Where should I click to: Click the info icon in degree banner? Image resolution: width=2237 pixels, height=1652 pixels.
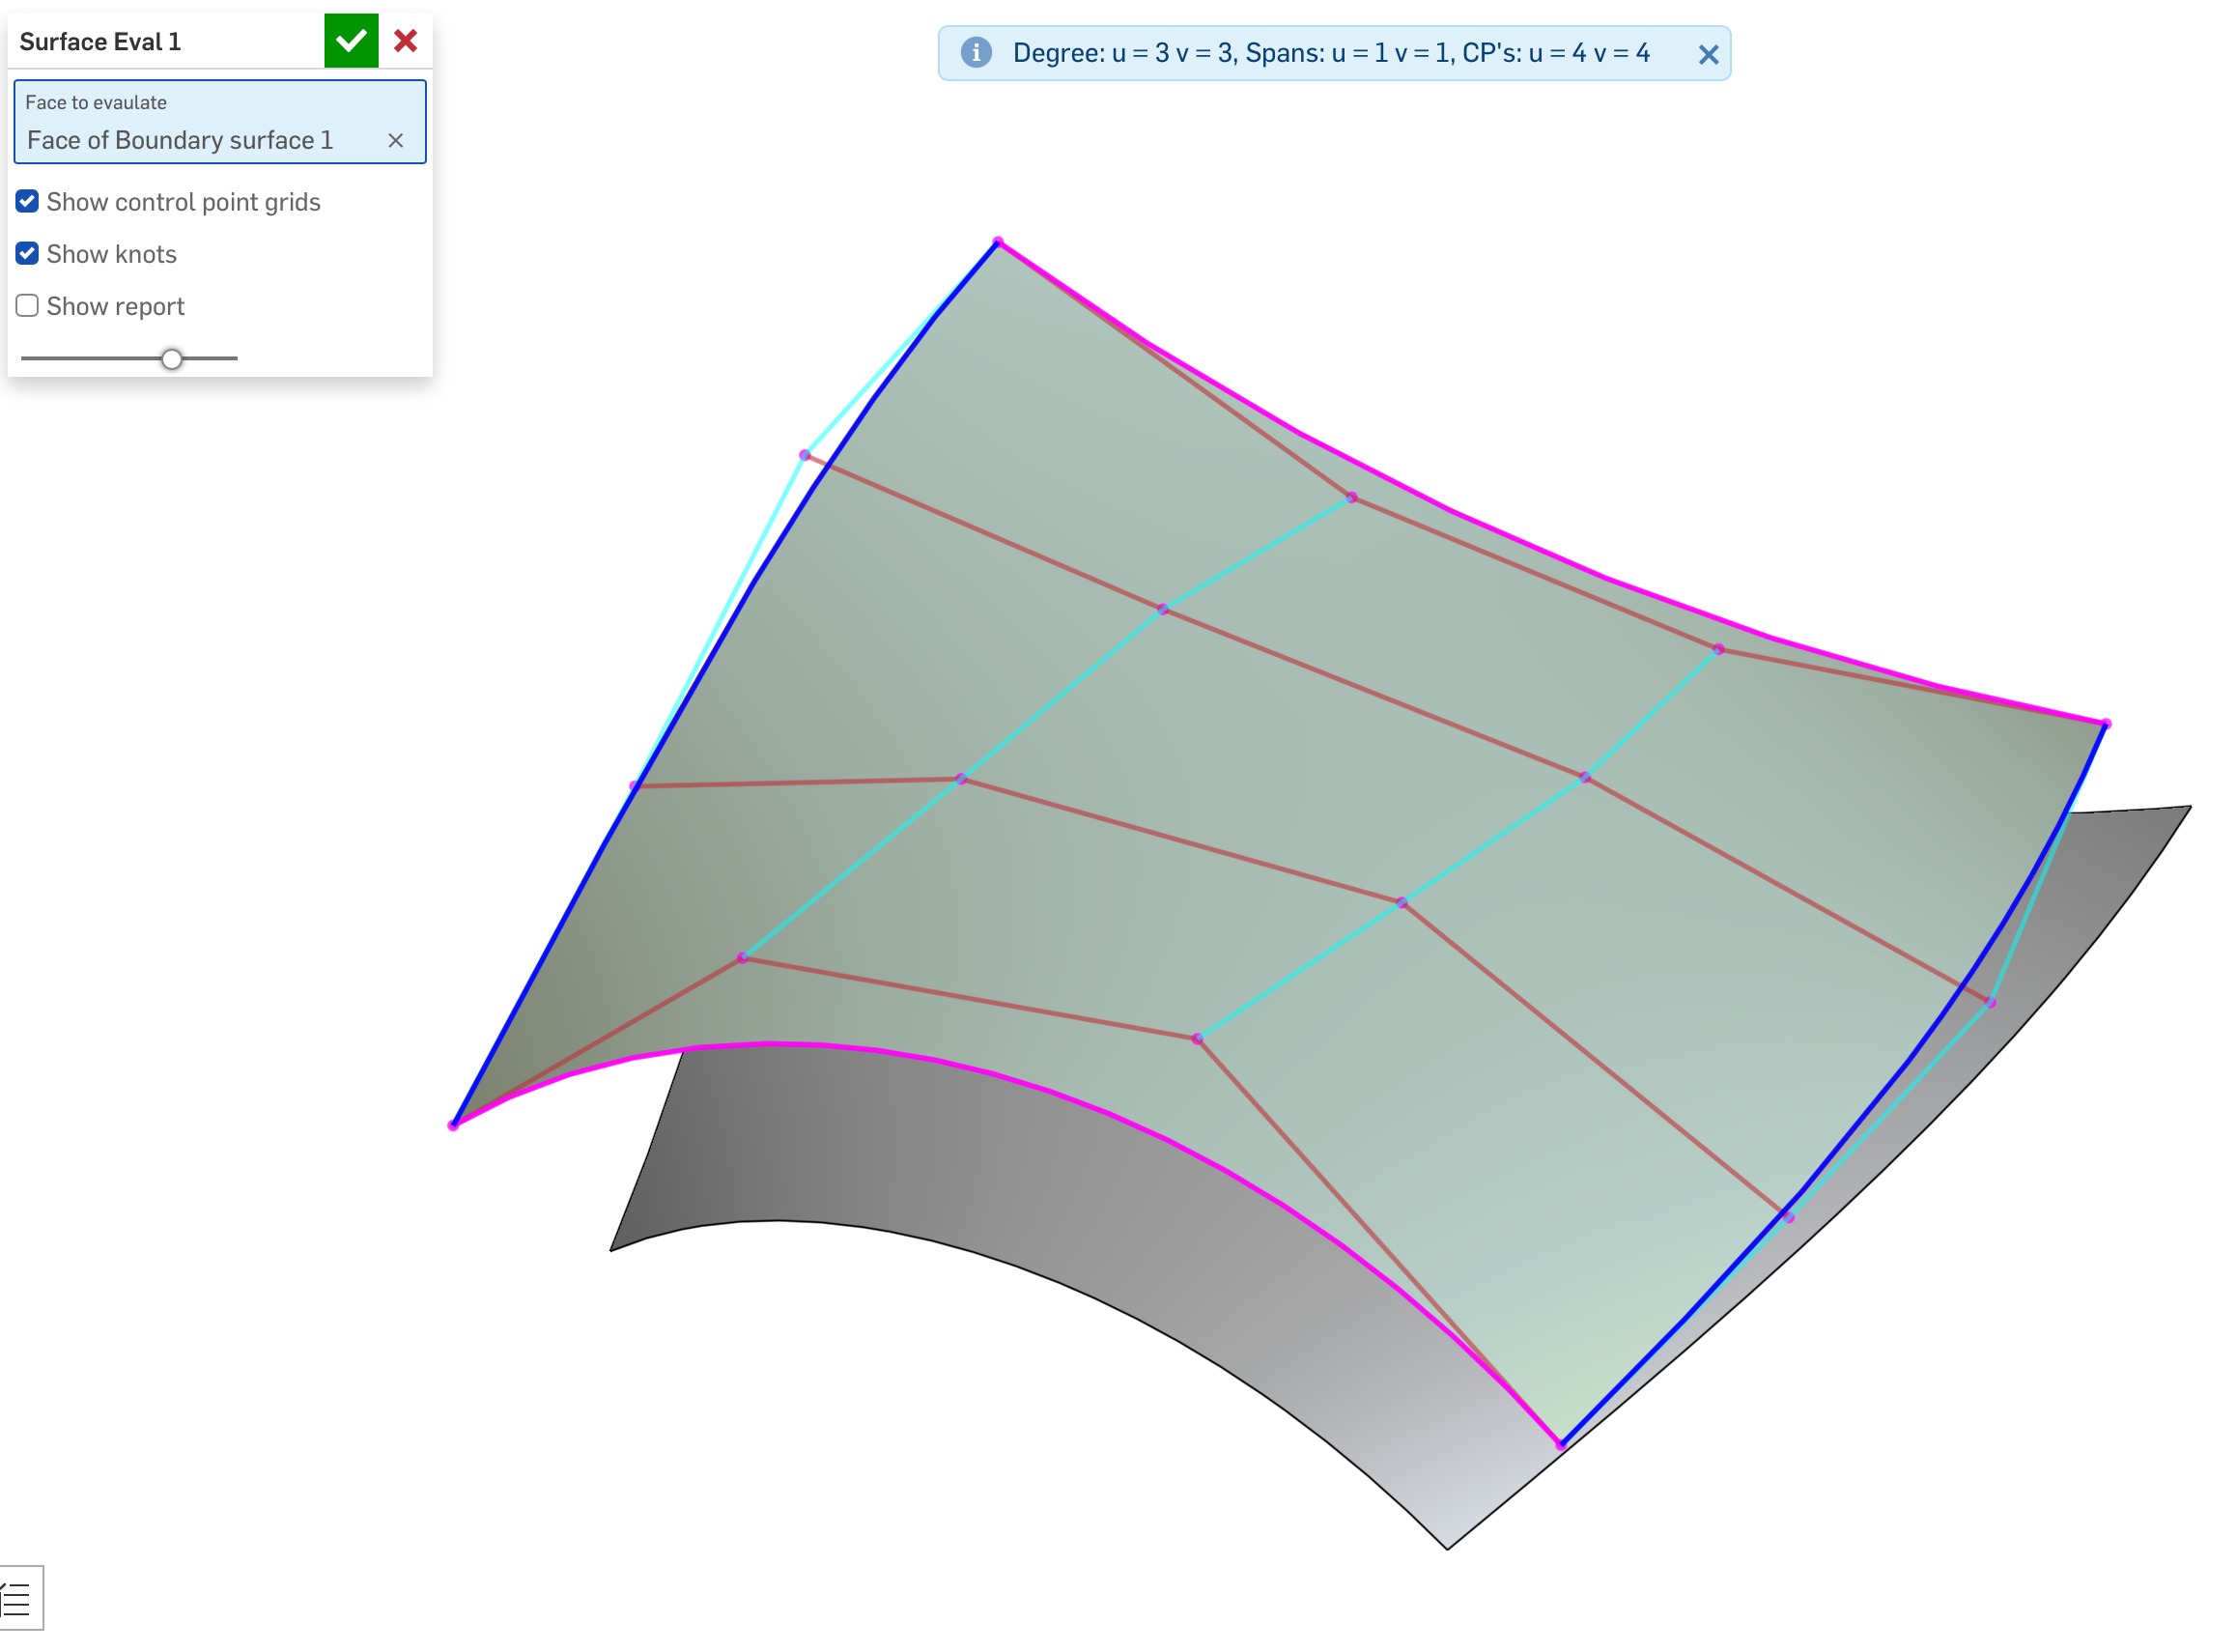[x=976, y=53]
